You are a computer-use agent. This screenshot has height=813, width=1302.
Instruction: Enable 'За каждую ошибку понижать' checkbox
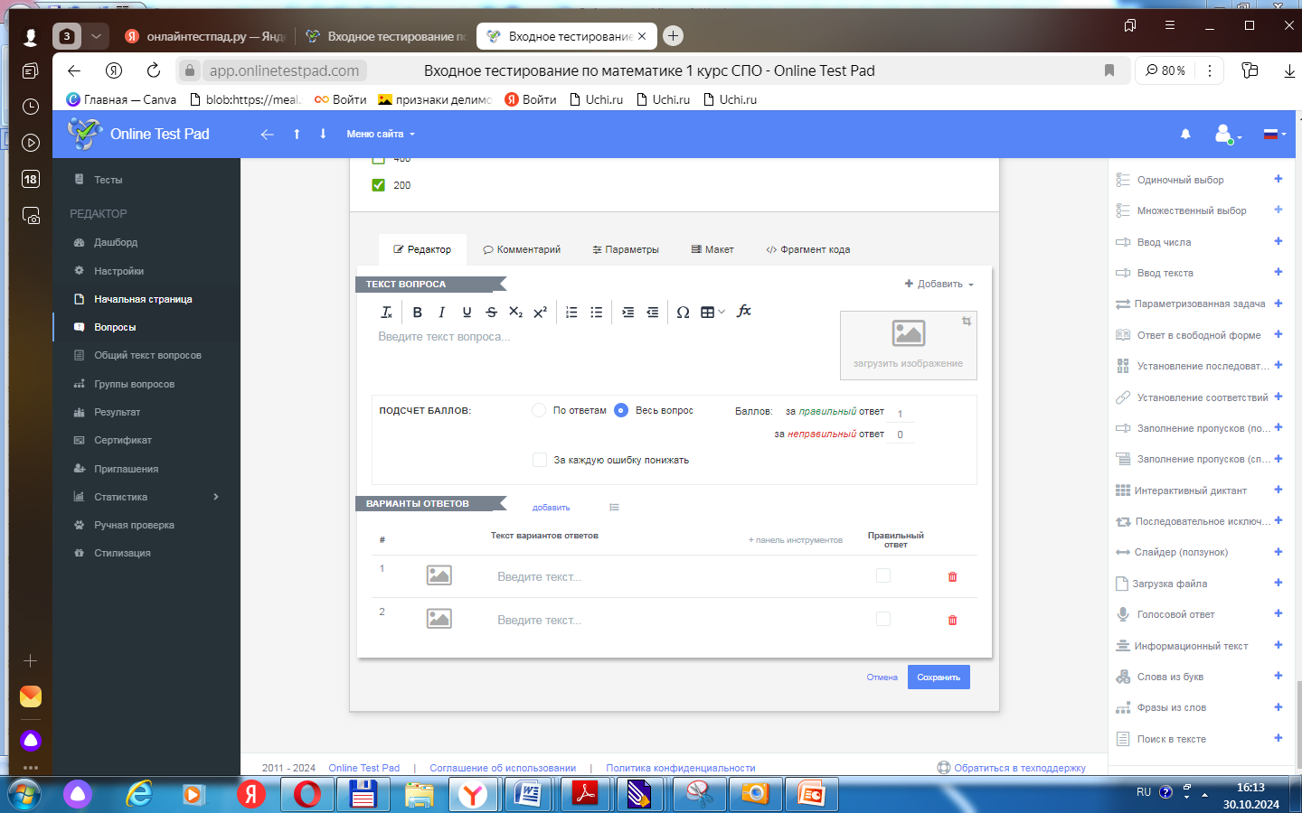click(x=540, y=460)
